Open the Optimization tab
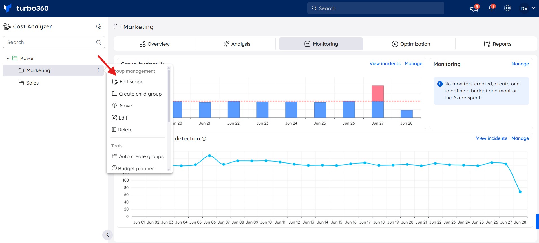 point(411,44)
